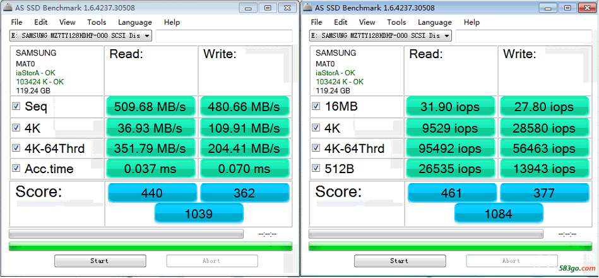Disable the 512B test checkbox
The image size is (599, 278).
point(316,168)
